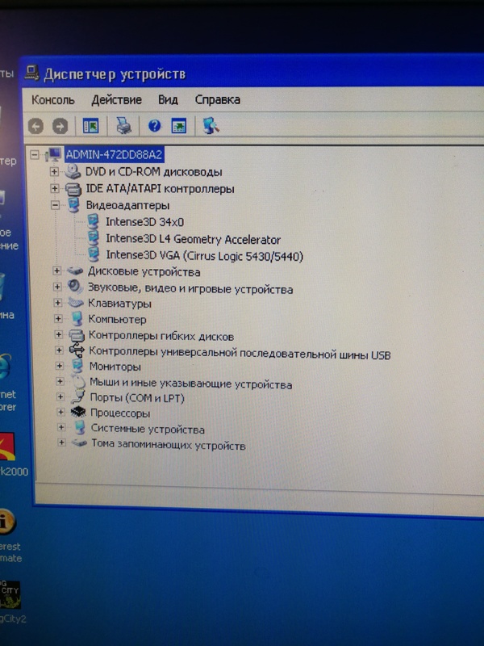484x646 pixels.
Task: Expand Звуковые, видео и игровые устройства
Action: (x=57, y=287)
